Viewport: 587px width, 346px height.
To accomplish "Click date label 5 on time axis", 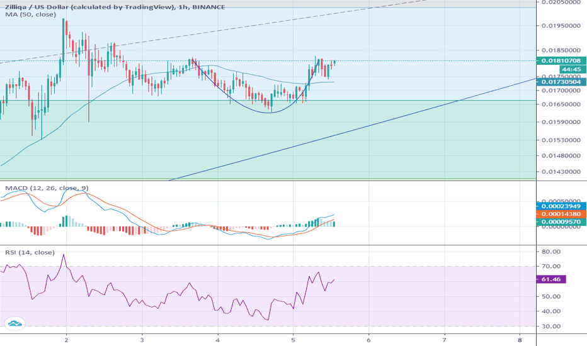I will (x=293, y=340).
